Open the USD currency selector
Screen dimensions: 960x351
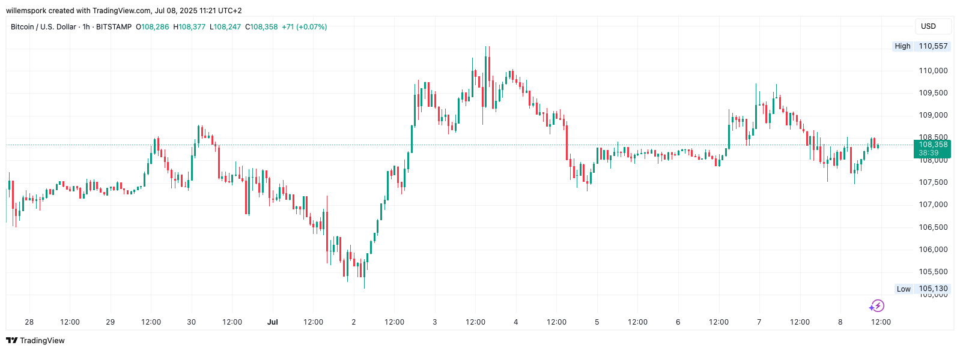[x=932, y=26]
